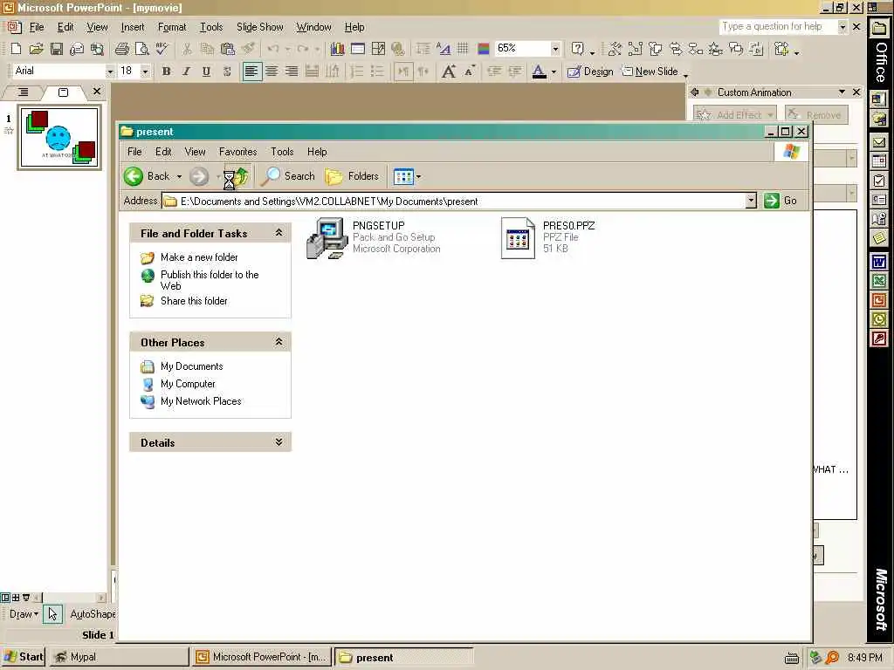The image size is (894, 670).
Task: Open Print Preview from the toolbar
Action: point(141,49)
